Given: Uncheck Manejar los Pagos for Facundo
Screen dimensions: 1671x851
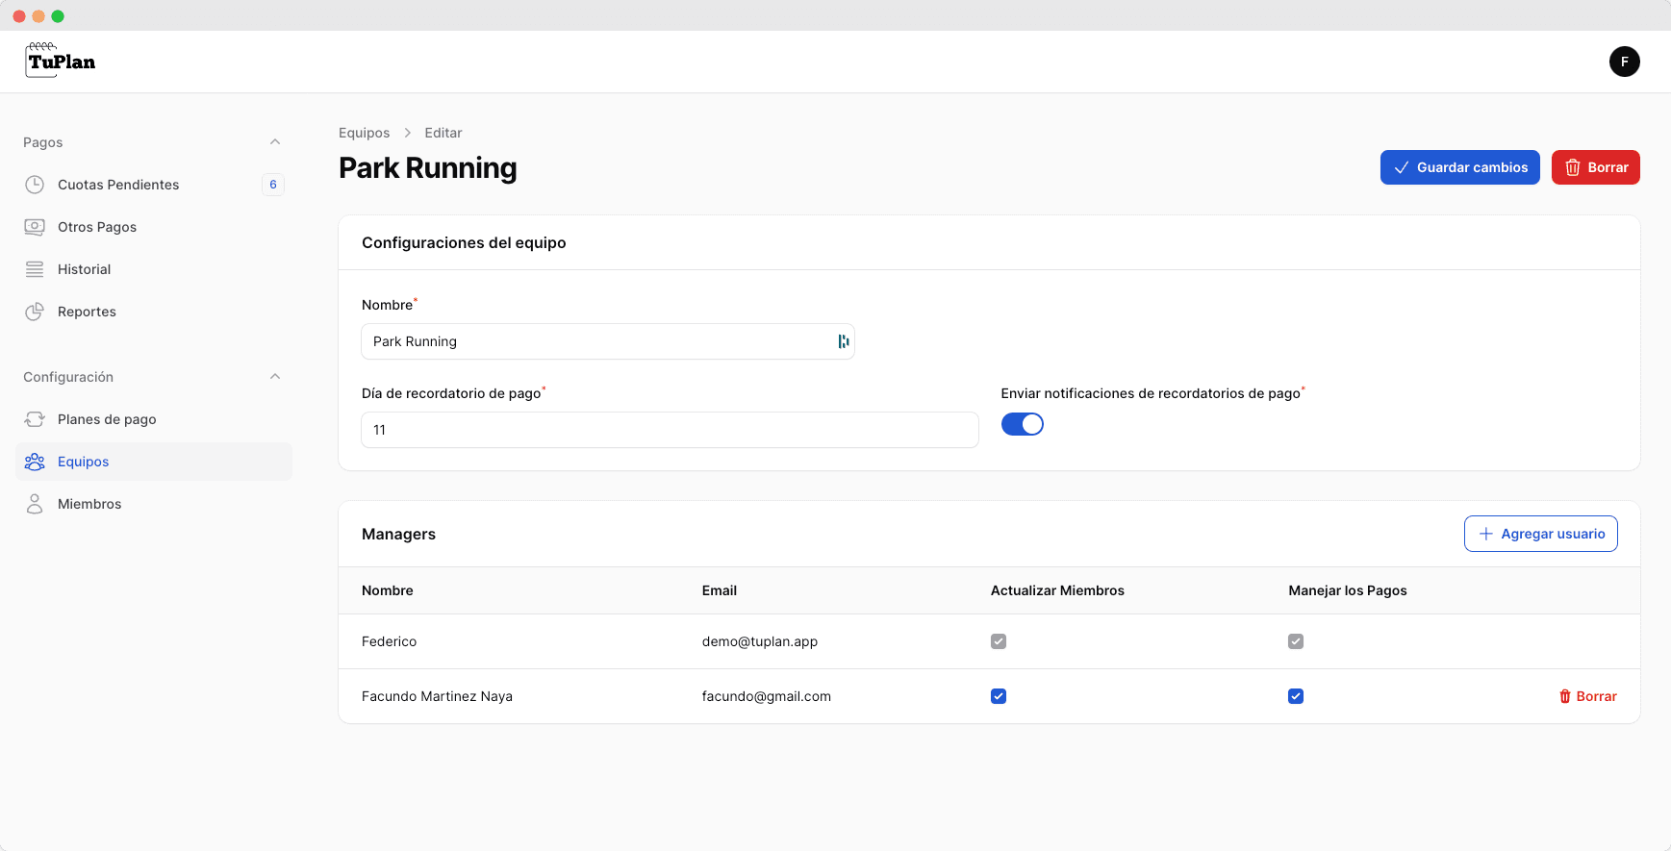Looking at the screenshot, I should point(1296,696).
